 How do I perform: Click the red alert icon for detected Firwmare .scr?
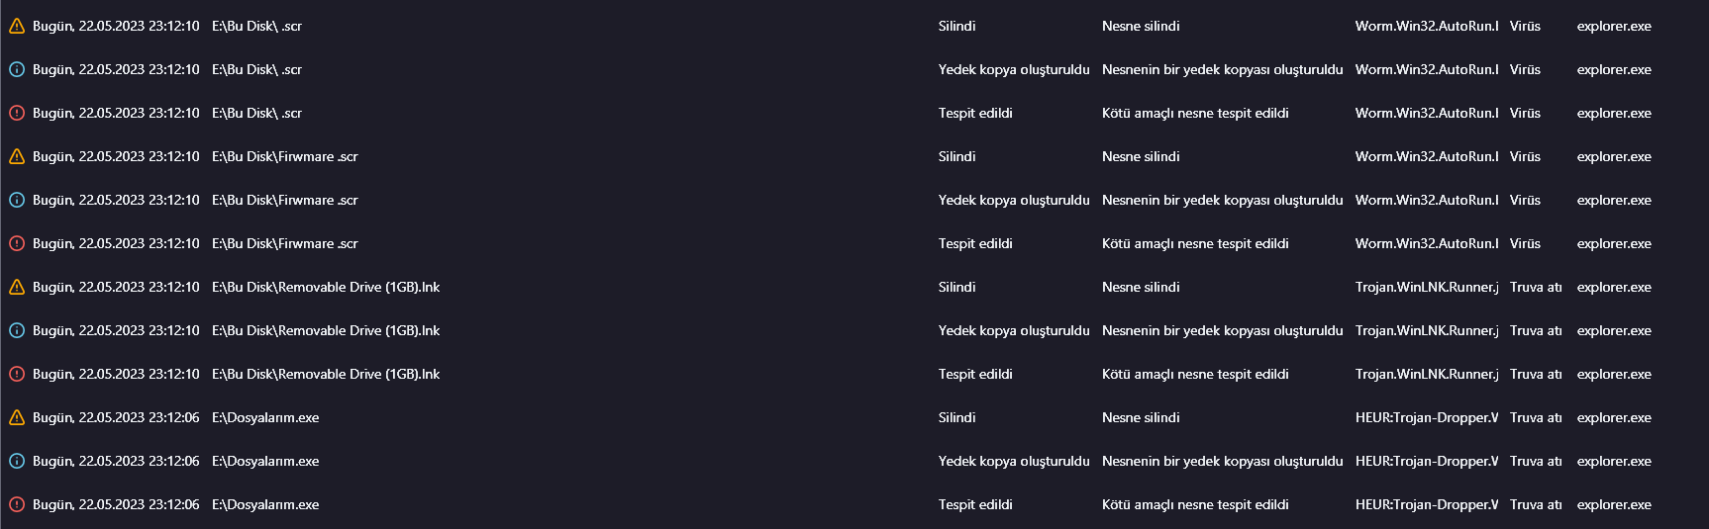[17, 243]
